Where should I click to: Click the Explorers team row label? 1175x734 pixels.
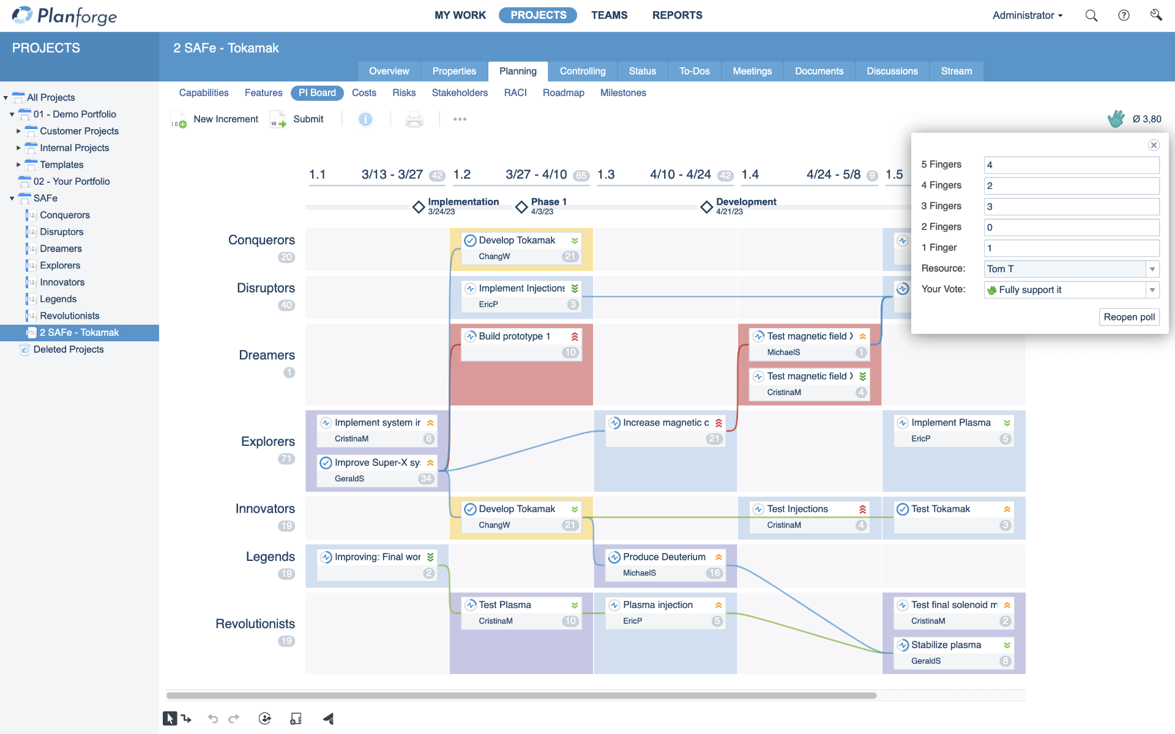267,442
